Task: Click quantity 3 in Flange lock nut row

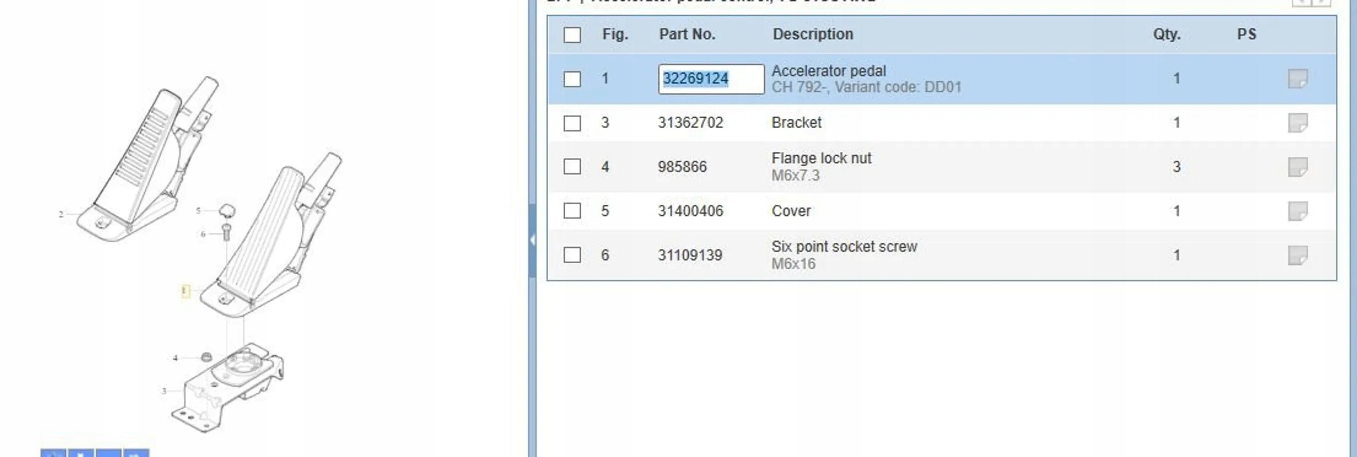Action: tap(1177, 167)
